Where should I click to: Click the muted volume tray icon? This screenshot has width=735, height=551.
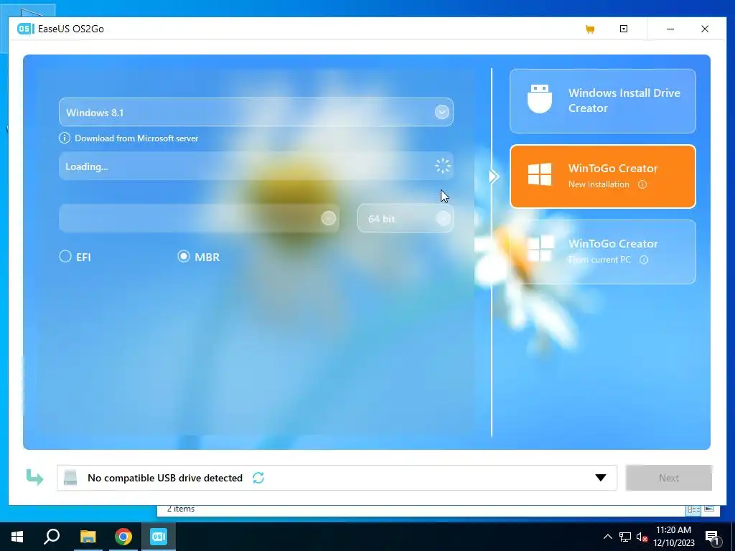[642, 537]
